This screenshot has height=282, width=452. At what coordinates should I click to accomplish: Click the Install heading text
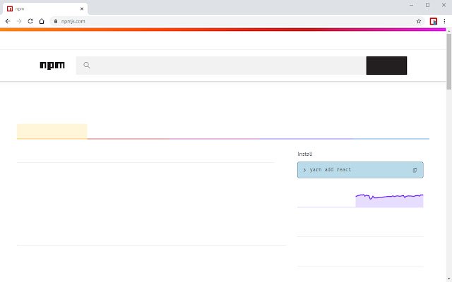click(x=305, y=154)
